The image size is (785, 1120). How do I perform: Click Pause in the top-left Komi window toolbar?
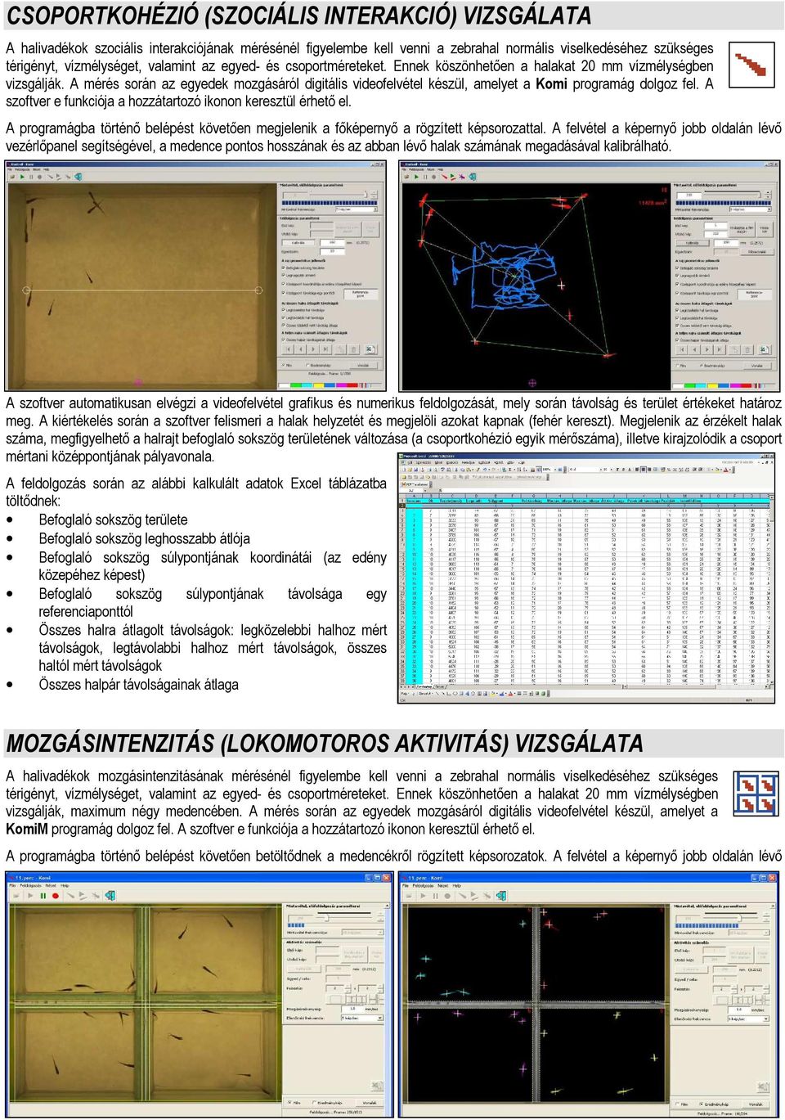click(x=31, y=177)
